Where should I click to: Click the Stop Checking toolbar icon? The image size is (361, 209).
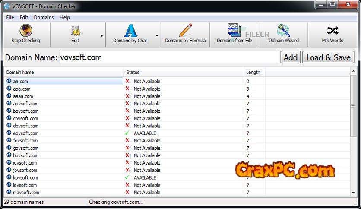[25, 31]
